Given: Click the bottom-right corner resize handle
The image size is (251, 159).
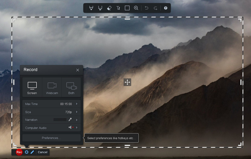Looking at the screenshot, I should click(240, 144).
